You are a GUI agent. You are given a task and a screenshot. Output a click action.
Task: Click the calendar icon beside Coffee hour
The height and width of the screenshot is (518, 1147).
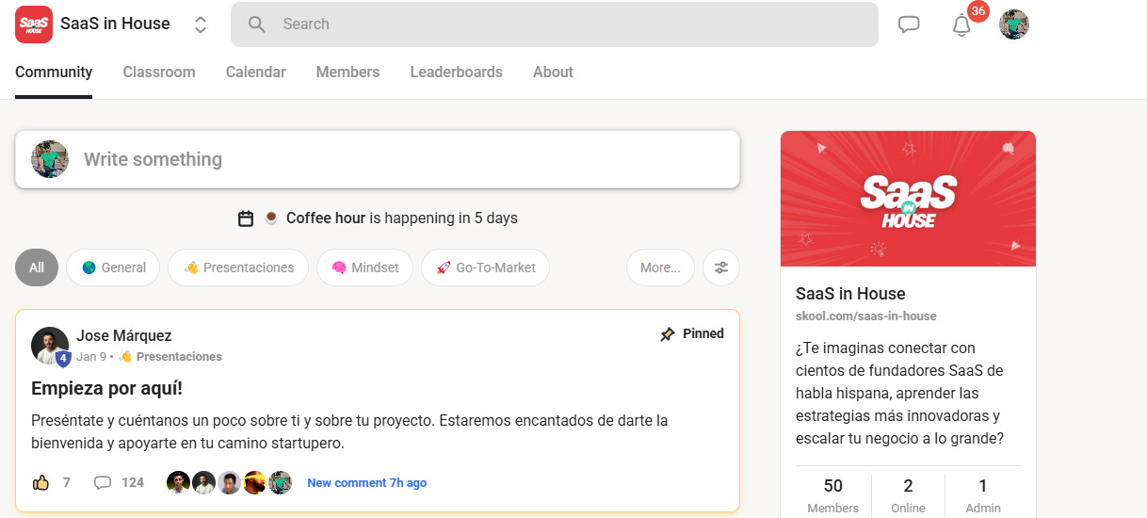pyautogui.click(x=246, y=219)
